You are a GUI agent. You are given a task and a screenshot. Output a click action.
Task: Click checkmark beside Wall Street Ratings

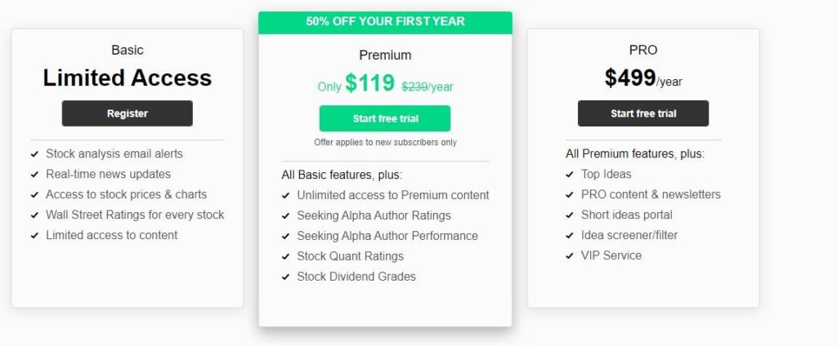click(34, 215)
